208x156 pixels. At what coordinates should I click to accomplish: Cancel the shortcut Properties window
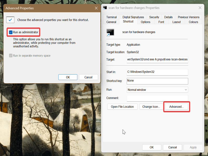pyautogui.click(x=172, y=147)
